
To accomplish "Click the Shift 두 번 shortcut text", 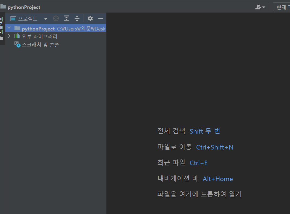I will (205, 131).
